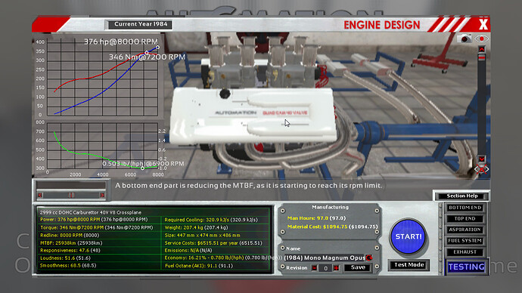Click the crossed-out eye hide icon
Image resolution: width=522 pixels, height=293 pixels.
click(481, 169)
